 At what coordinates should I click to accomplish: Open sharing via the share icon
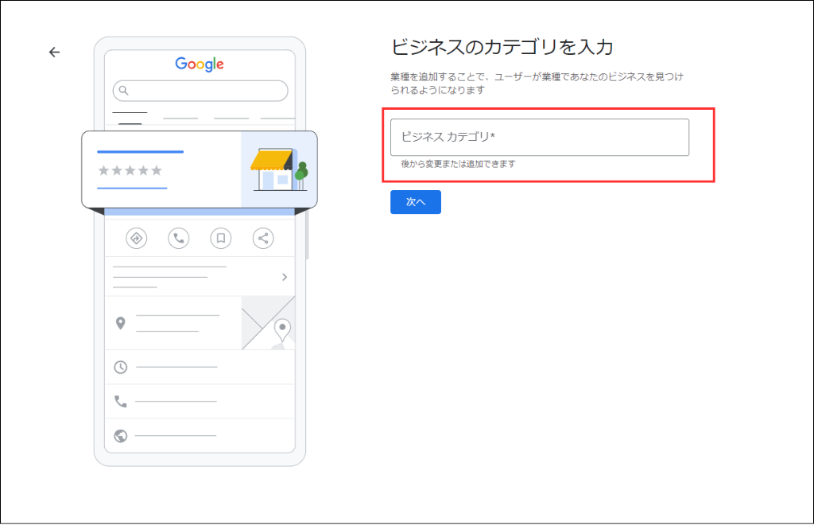click(x=263, y=238)
